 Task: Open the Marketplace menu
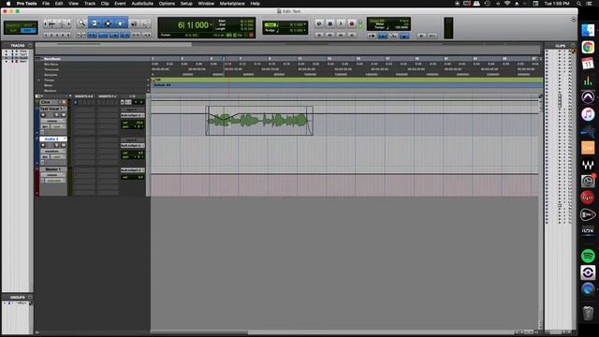tap(232, 4)
